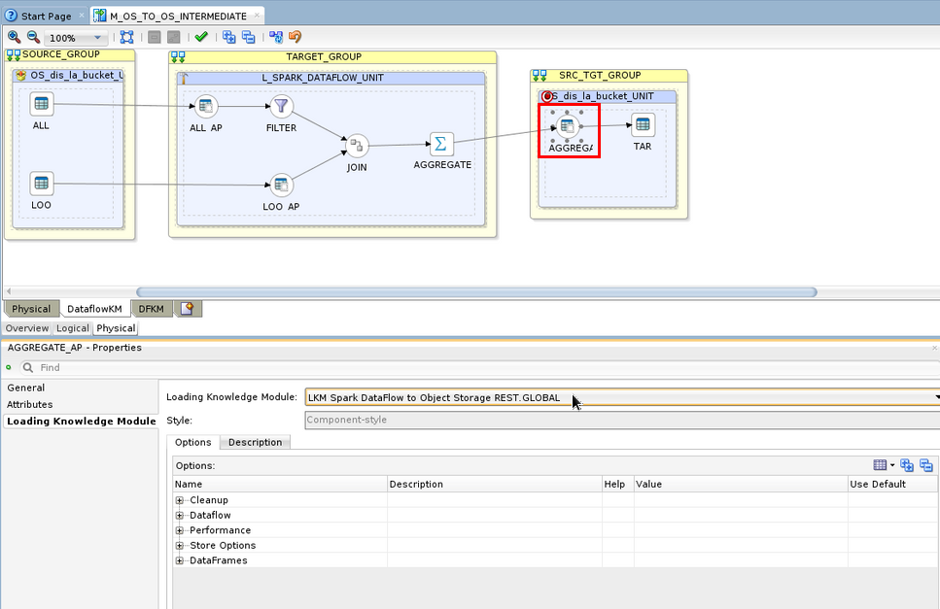This screenshot has width=940, height=609.
Task: Click the fit to window icon
Action: coord(126,37)
